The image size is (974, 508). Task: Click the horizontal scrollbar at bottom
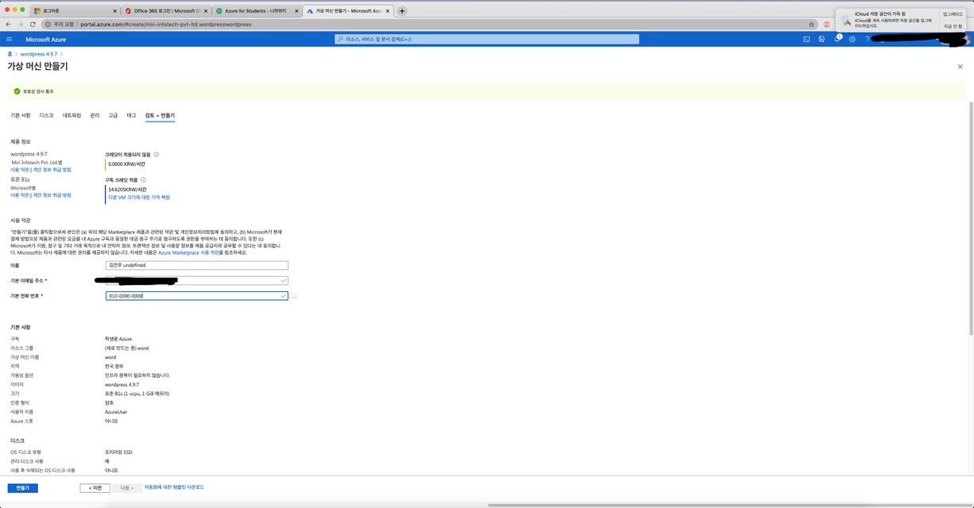point(729,505)
